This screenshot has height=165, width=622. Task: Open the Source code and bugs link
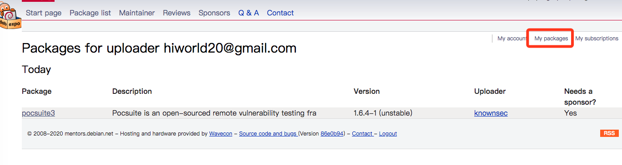point(268,134)
